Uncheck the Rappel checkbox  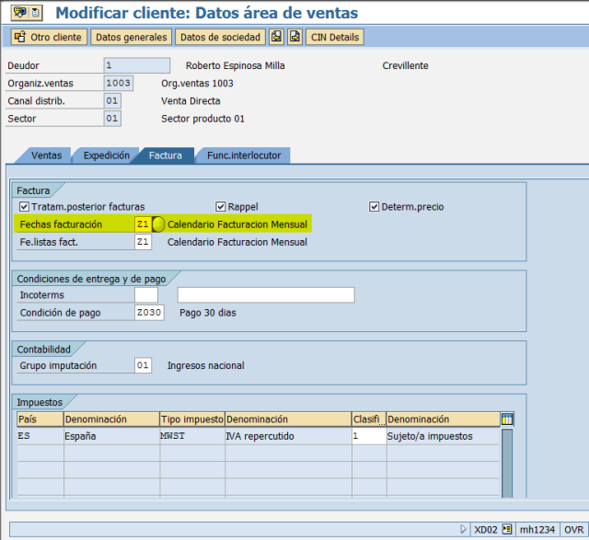221,207
